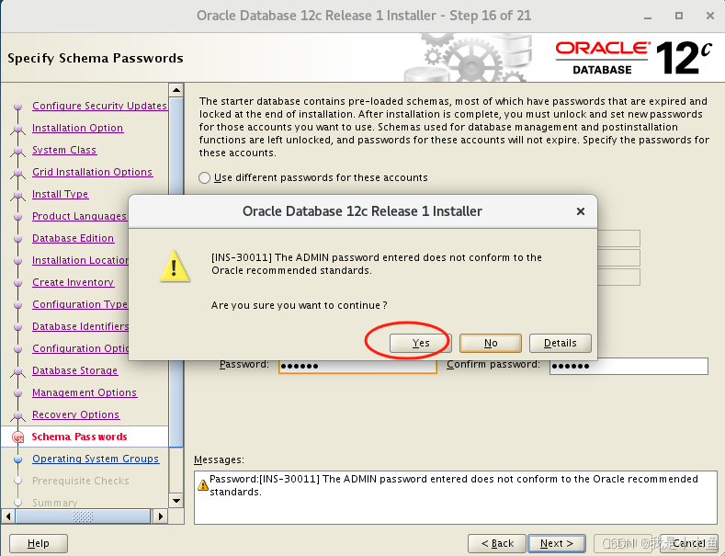Click No in the warning dialog

click(490, 343)
